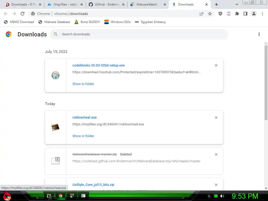Open the striped flag extension icon
This screenshot has width=268, height=201.
click(x=229, y=14)
